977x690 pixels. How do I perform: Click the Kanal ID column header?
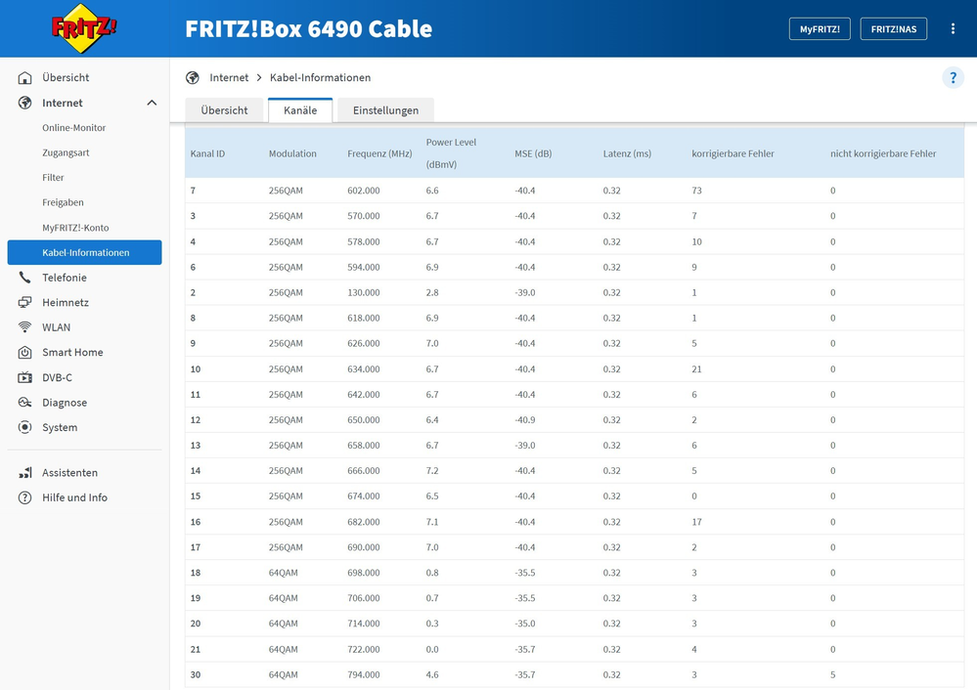pos(207,153)
